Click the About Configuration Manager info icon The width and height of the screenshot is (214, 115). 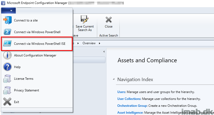[7, 55]
